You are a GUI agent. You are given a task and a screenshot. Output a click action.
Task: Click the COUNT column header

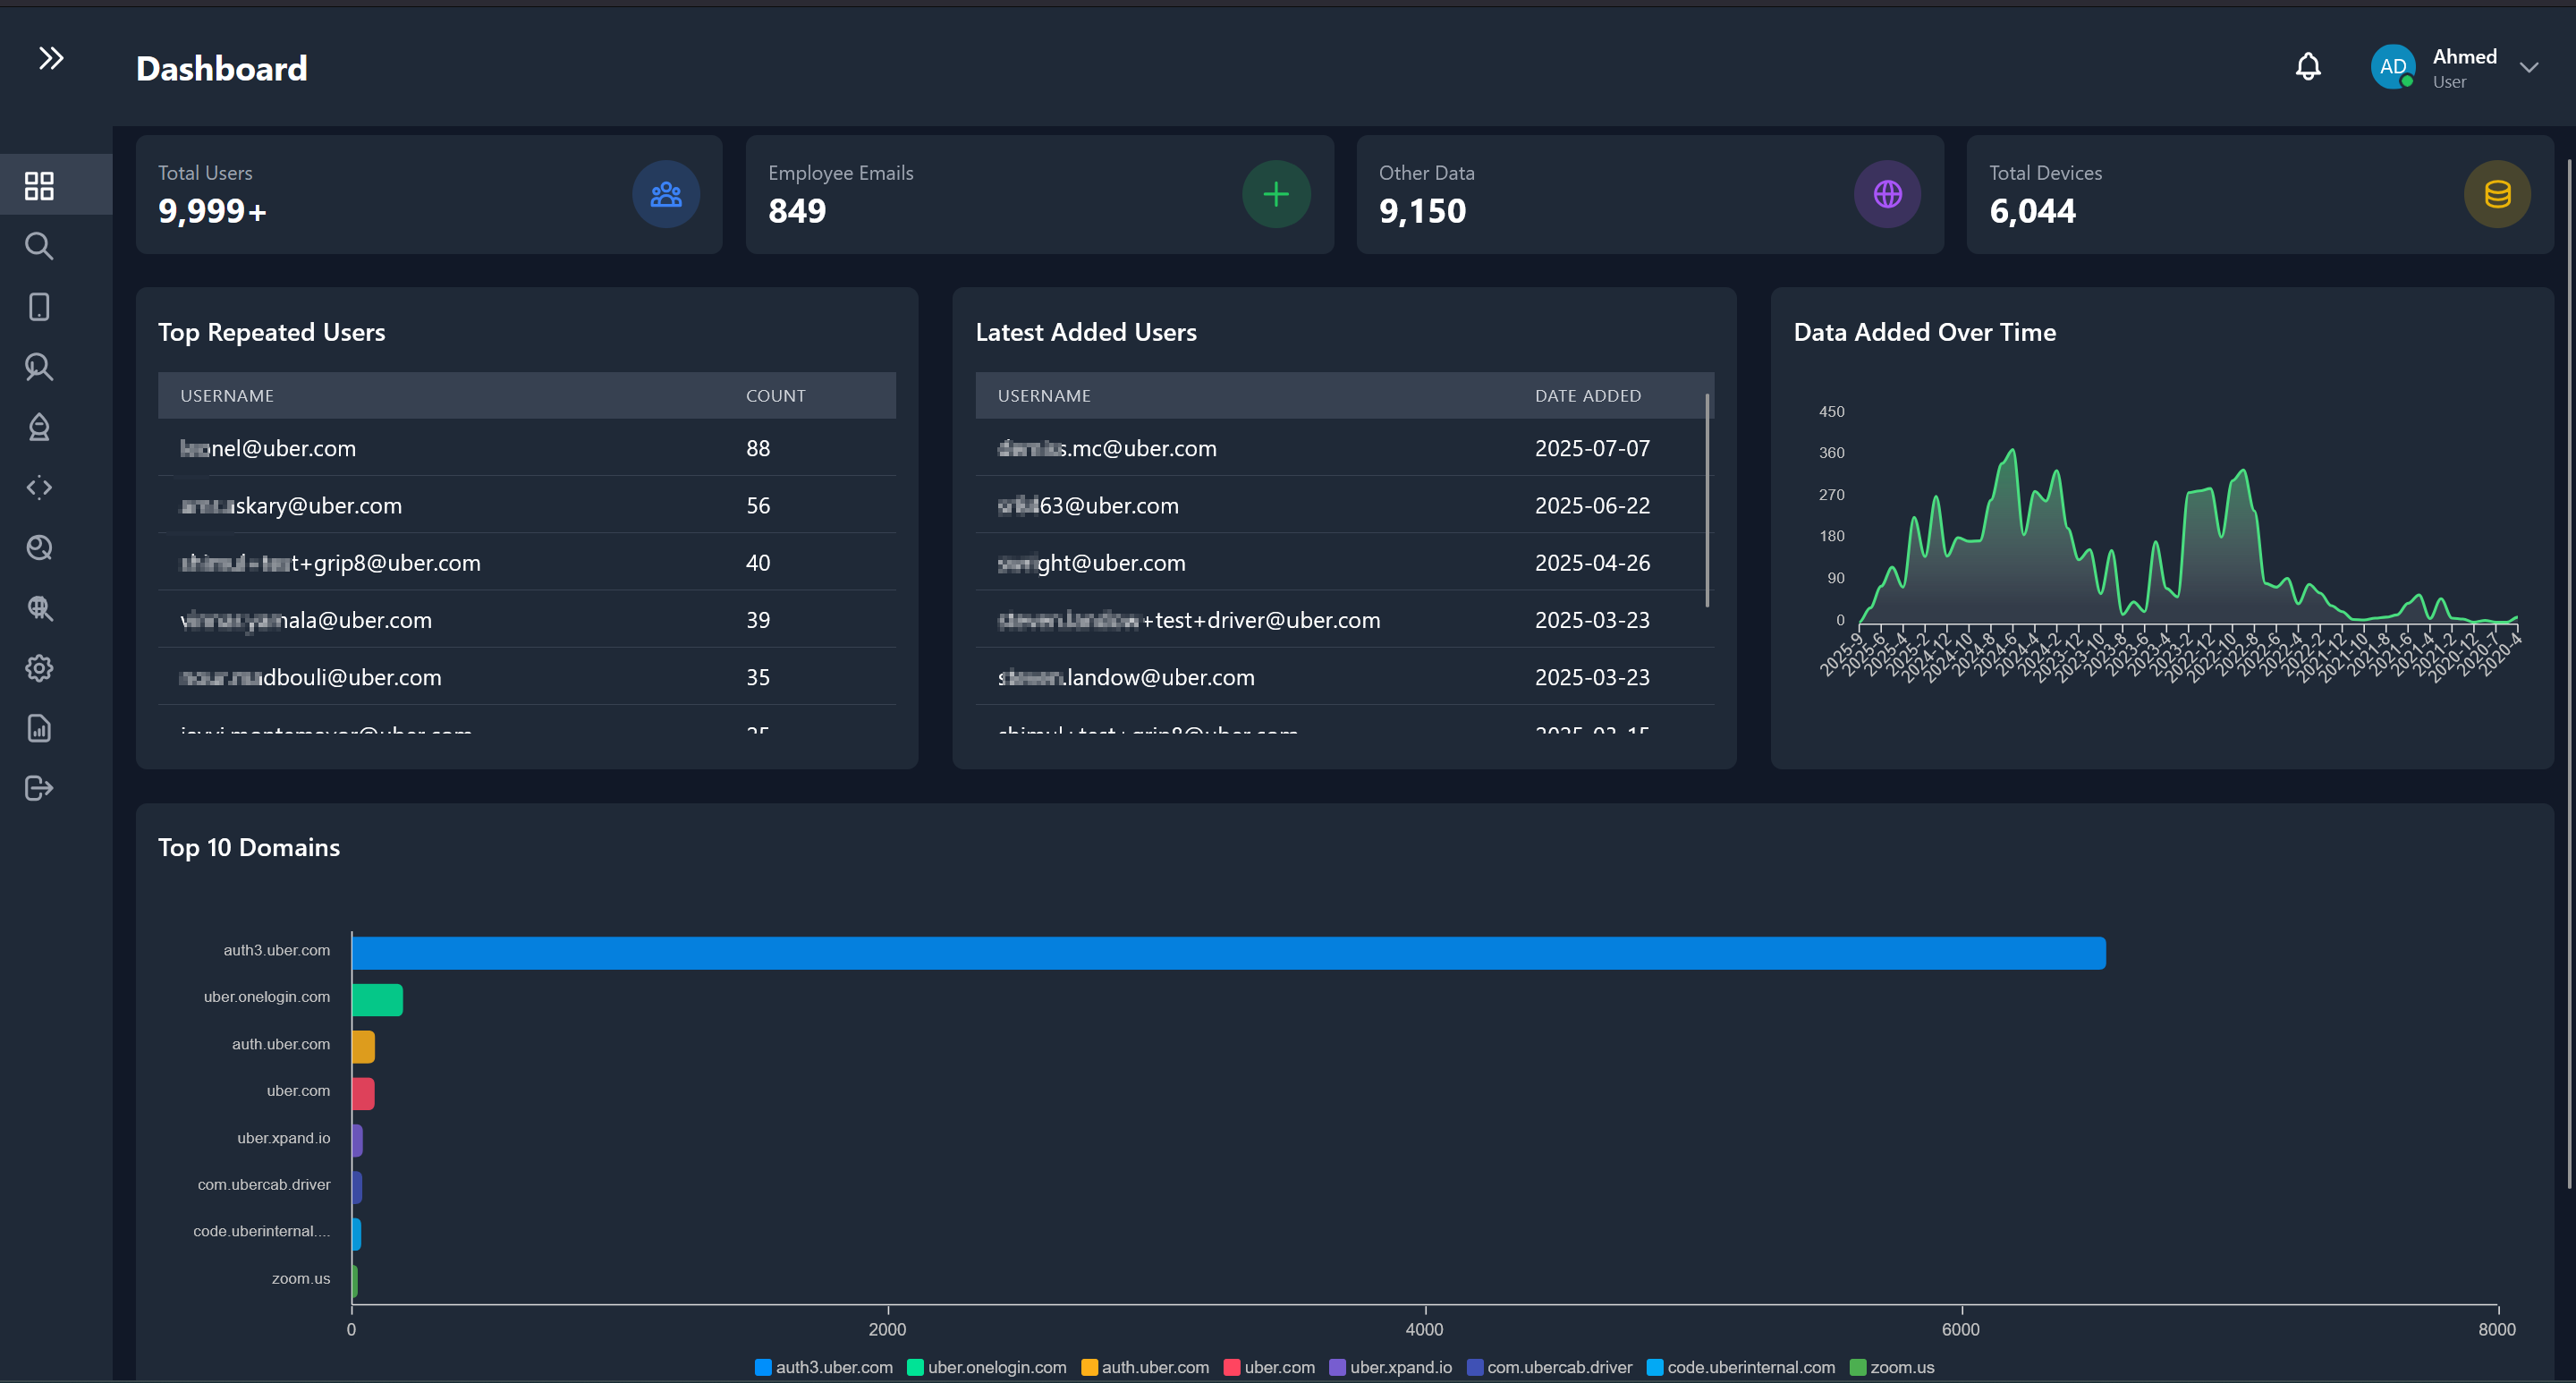tap(775, 396)
